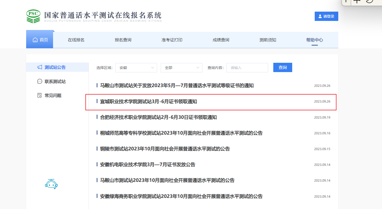The width and height of the screenshot is (382, 209).
Task: Click inside the 查询内容 input field
Action: coord(247,68)
